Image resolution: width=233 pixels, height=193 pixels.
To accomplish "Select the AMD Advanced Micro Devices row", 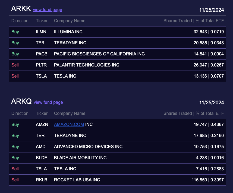I will pos(117,147).
